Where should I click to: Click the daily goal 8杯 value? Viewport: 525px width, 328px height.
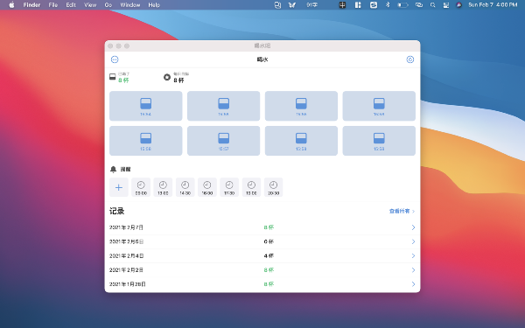[x=178, y=80]
